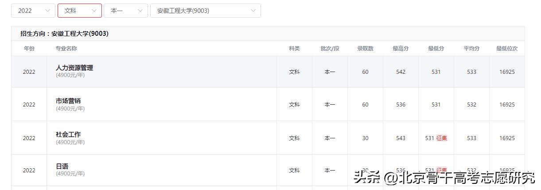The image size is (541, 190).
Task: Click the 专业名称 column header
Action: click(66, 49)
